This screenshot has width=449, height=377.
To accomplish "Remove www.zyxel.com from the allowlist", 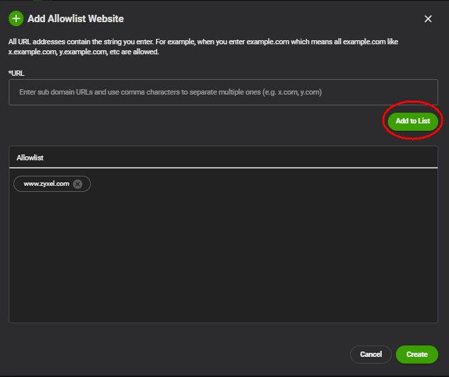I will tap(77, 184).
